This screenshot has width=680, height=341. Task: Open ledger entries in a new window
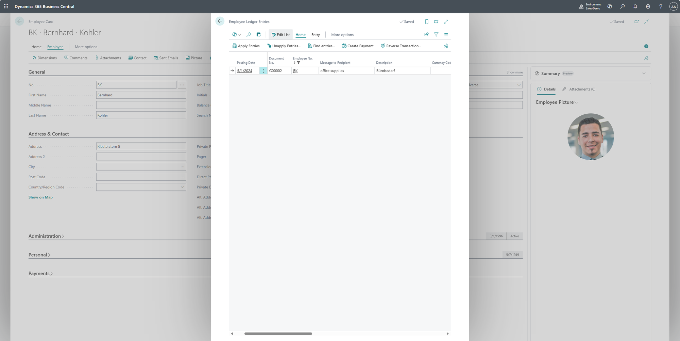pos(436,22)
